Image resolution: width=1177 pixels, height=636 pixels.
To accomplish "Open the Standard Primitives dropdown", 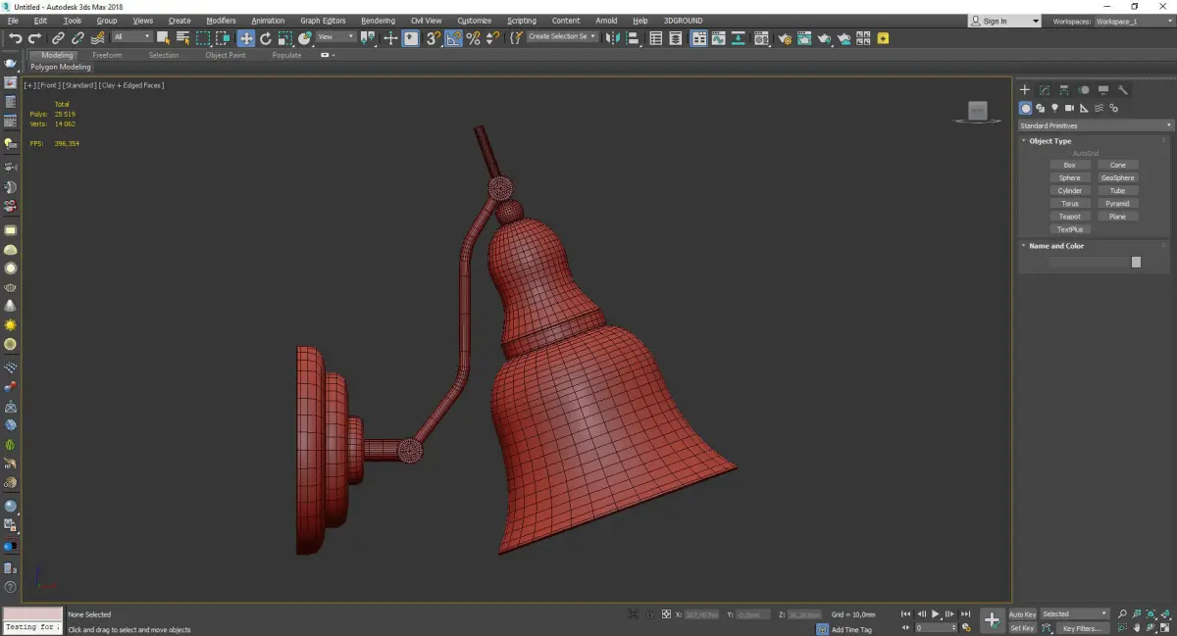I will (x=1096, y=125).
